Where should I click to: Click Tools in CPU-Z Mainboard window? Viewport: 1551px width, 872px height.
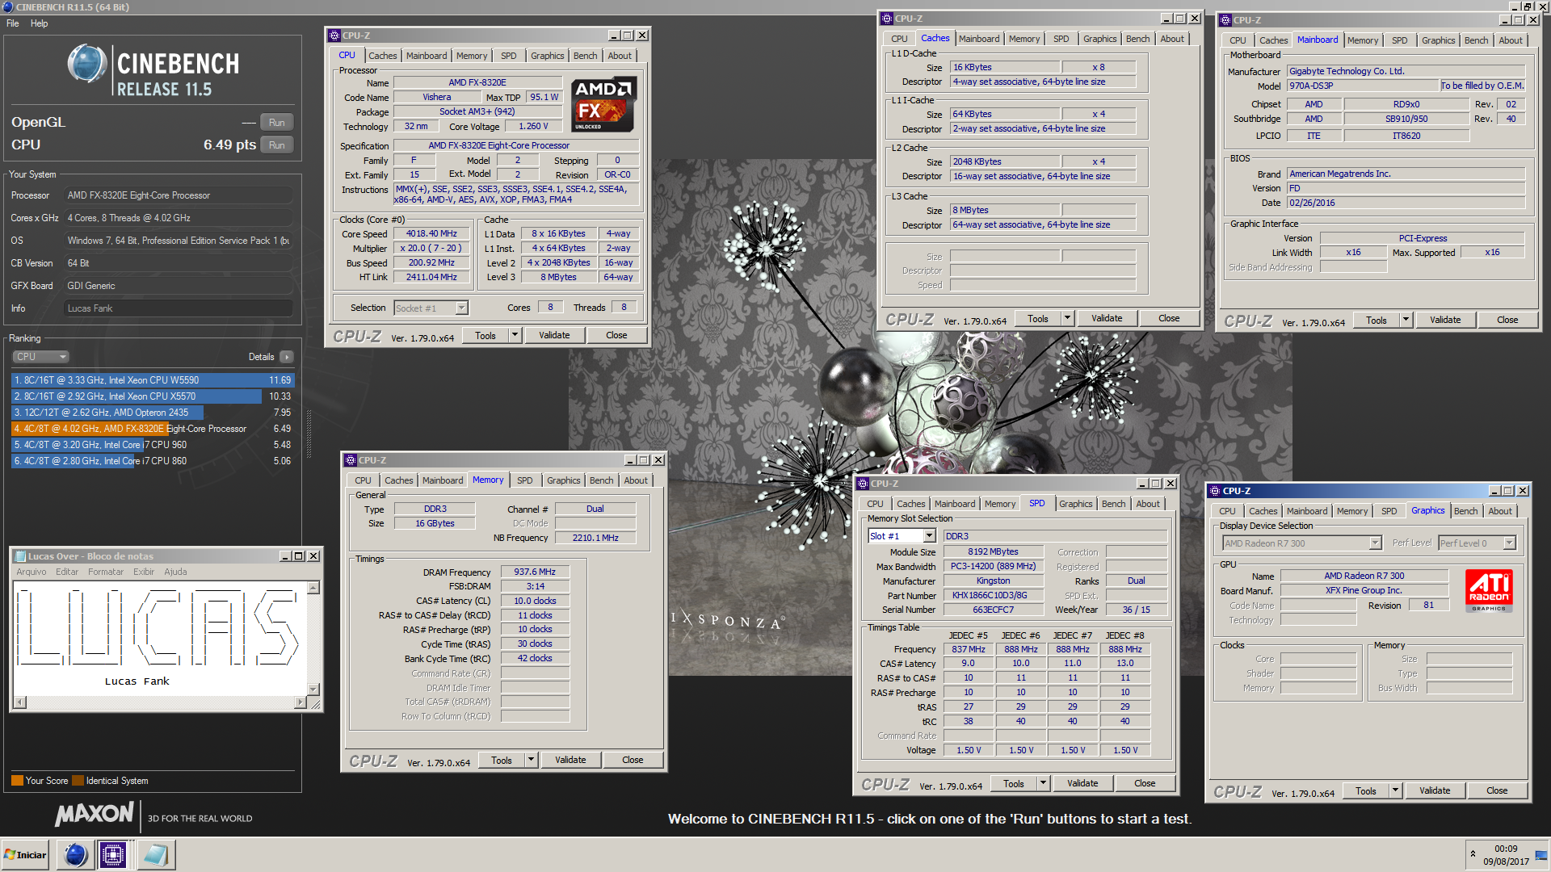pyautogui.click(x=1377, y=321)
